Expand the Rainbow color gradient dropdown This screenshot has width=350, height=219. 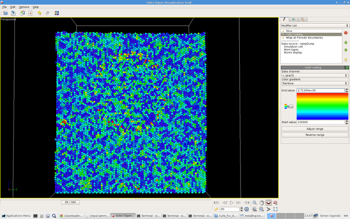pos(314,83)
